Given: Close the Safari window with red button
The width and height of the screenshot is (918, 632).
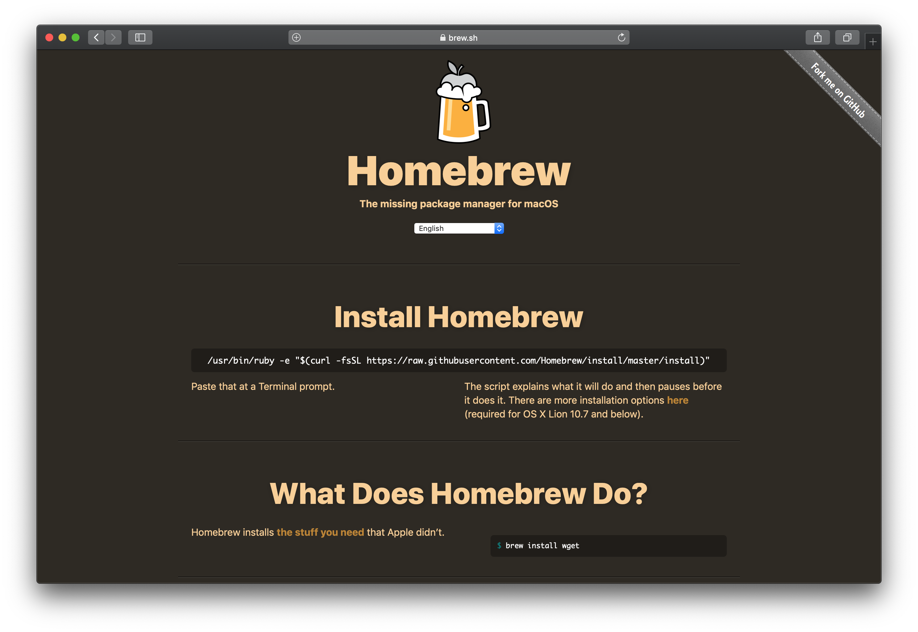Looking at the screenshot, I should coord(50,38).
